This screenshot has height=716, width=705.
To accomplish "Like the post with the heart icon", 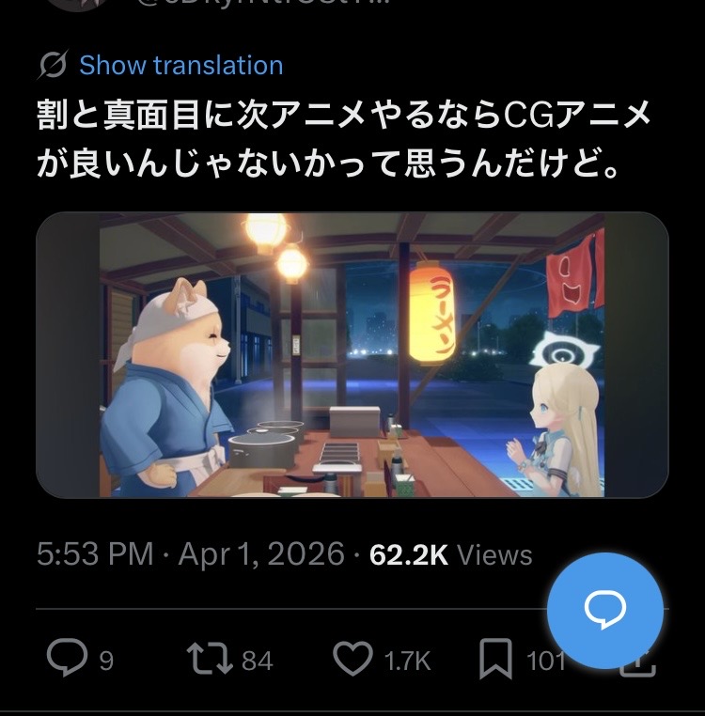I will pyautogui.click(x=352, y=658).
